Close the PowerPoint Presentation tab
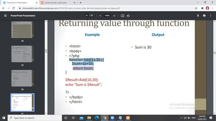Image resolution: width=216 pixels, height=121 pixels. pos(37,3)
